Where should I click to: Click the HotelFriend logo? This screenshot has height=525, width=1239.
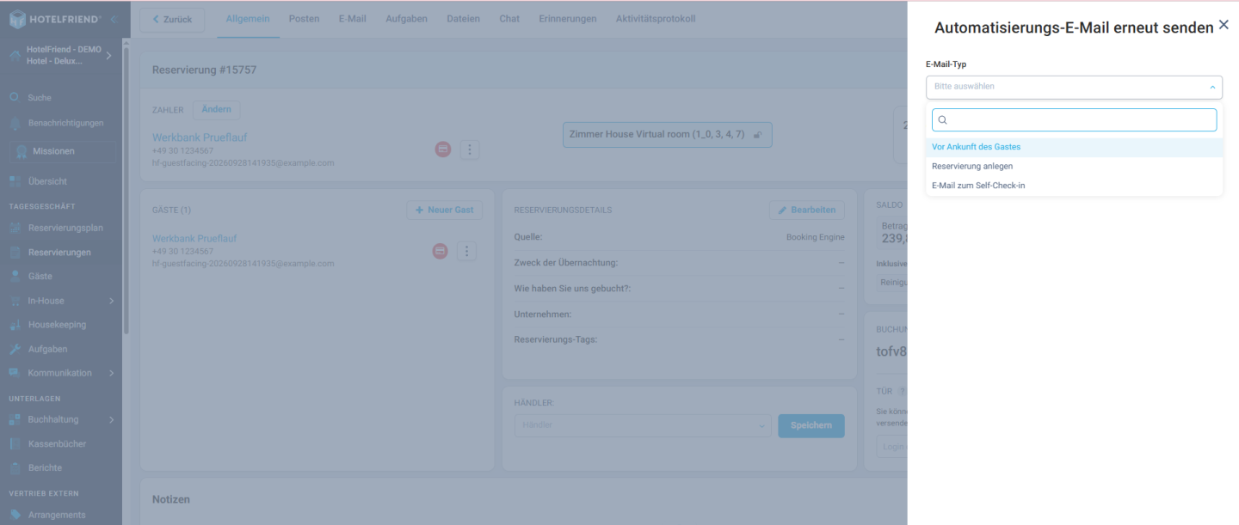(x=55, y=19)
